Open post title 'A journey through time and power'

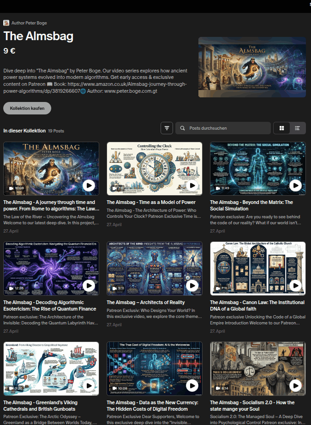(51, 205)
